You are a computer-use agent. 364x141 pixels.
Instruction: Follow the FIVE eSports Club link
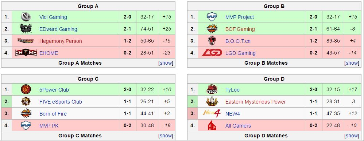click(x=61, y=102)
